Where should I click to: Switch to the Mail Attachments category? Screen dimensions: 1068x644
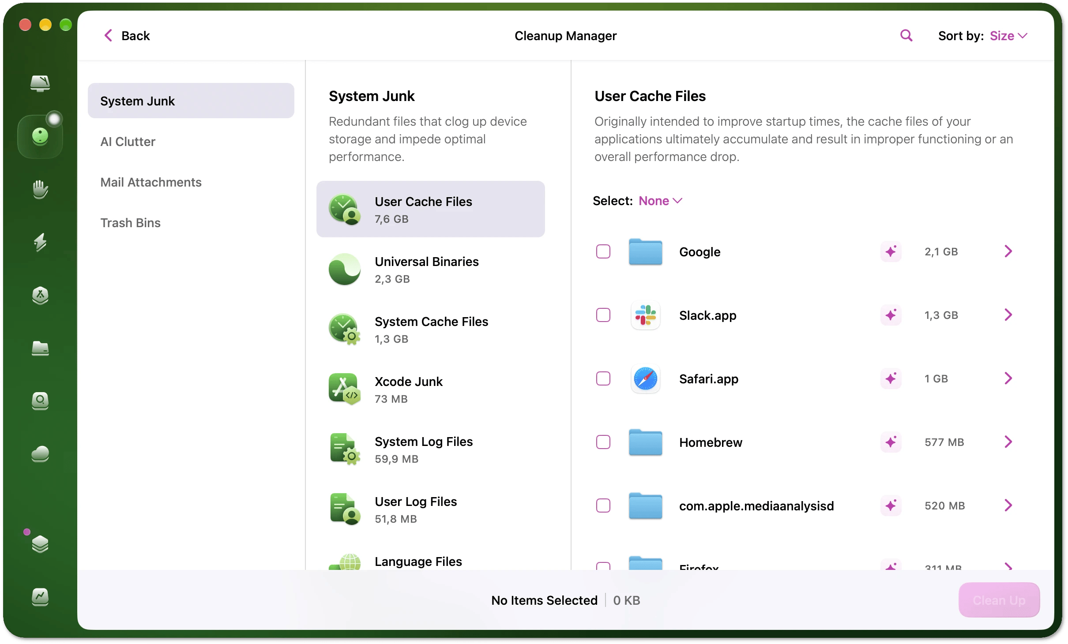tap(191, 182)
